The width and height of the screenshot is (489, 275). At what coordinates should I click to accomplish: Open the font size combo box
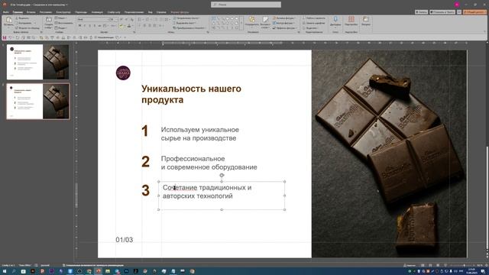pos(114,19)
